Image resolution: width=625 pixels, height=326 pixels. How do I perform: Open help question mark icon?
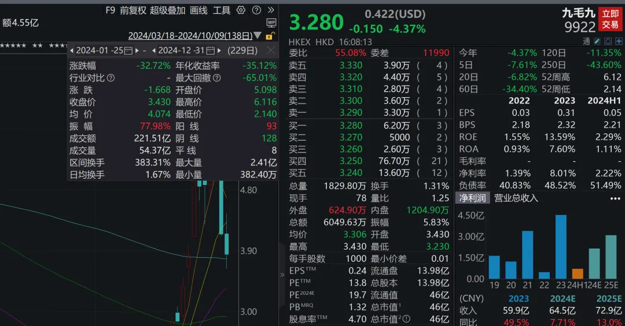[x=257, y=10]
